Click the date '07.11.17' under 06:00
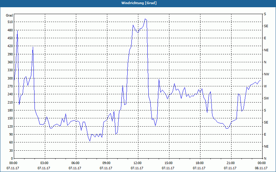 coord(75,168)
